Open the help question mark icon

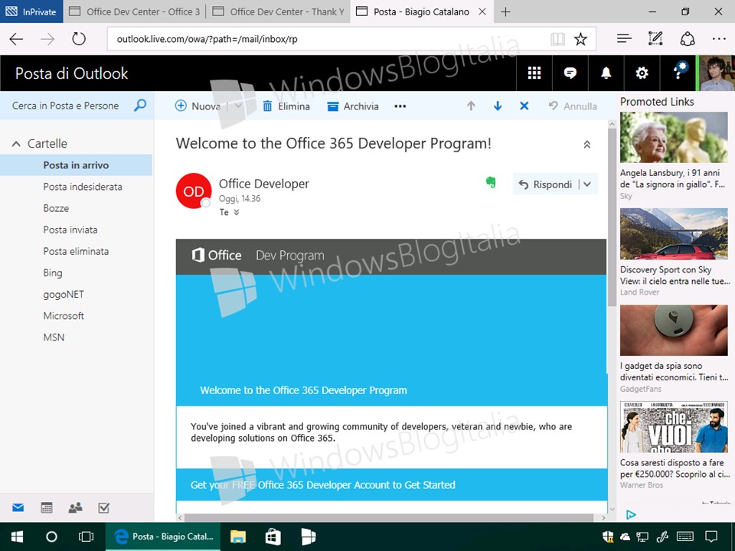679,72
